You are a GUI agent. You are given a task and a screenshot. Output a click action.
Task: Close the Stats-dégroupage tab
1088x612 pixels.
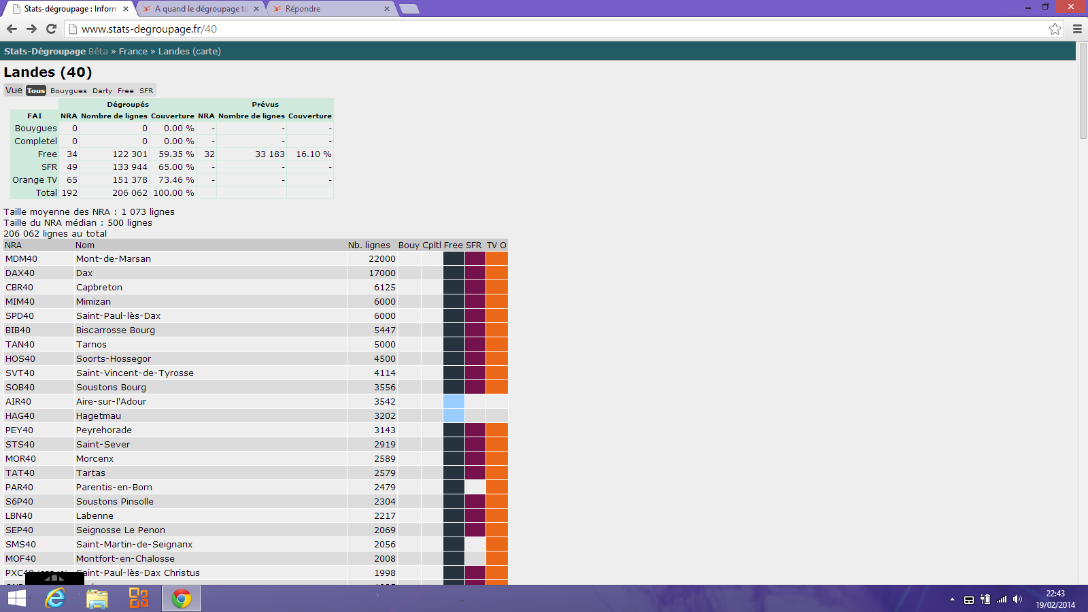pos(126,9)
